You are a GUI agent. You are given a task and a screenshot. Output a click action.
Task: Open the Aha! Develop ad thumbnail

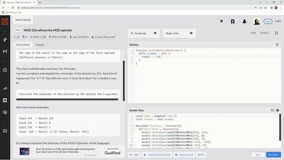[x=24, y=151]
